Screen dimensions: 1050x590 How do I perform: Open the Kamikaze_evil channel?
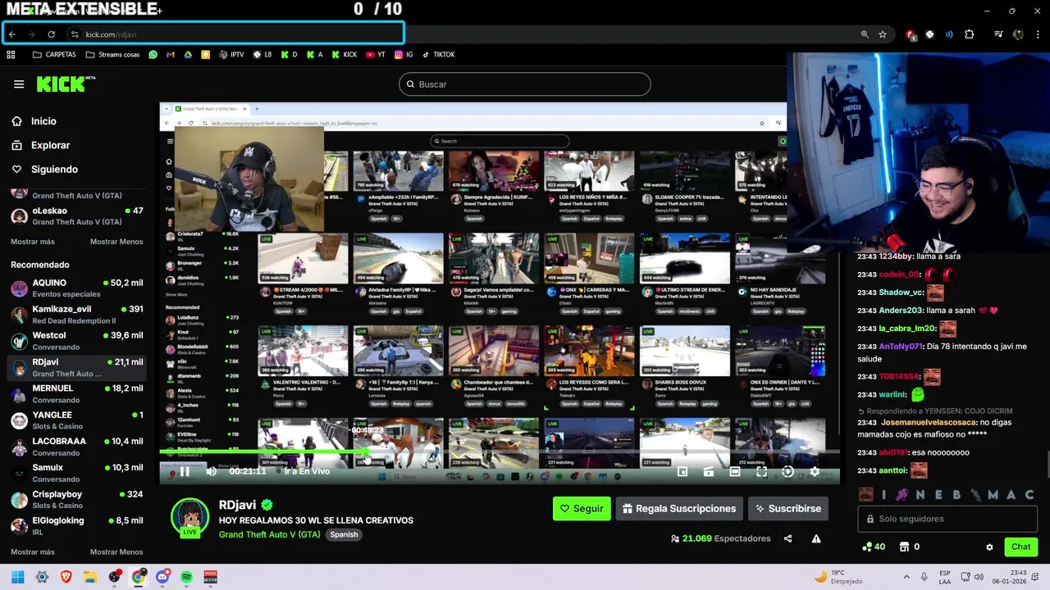tap(76, 315)
